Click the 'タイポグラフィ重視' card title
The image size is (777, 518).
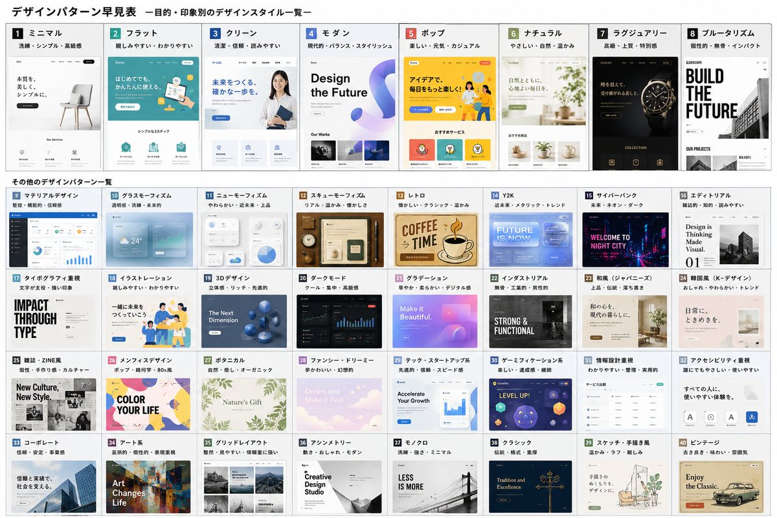click(x=52, y=278)
